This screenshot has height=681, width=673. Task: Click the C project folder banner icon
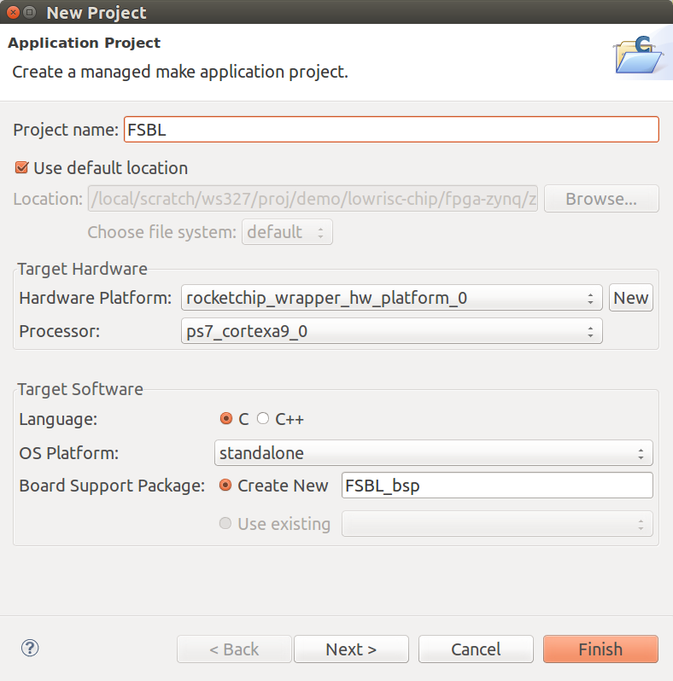tap(638, 56)
